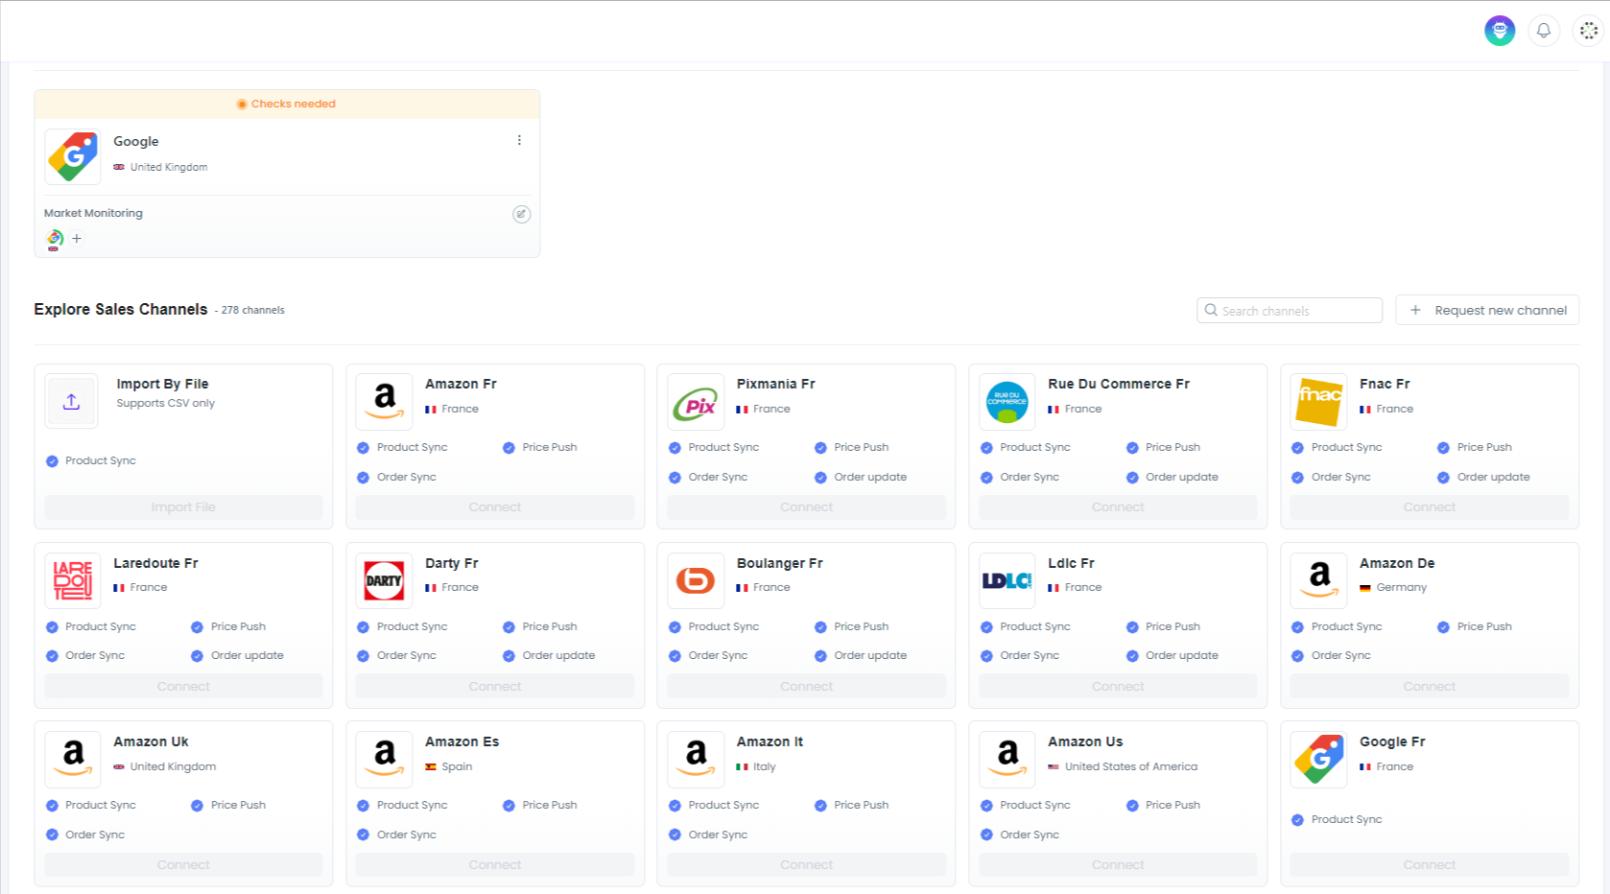The image size is (1610, 894).
Task: Click Request new channel button
Action: point(1487,310)
